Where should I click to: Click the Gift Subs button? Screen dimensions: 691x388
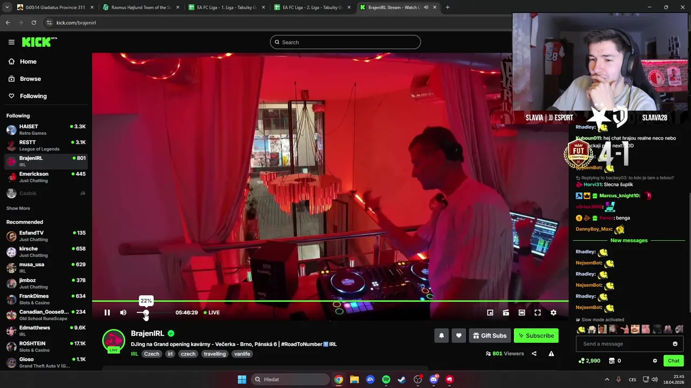pos(490,336)
